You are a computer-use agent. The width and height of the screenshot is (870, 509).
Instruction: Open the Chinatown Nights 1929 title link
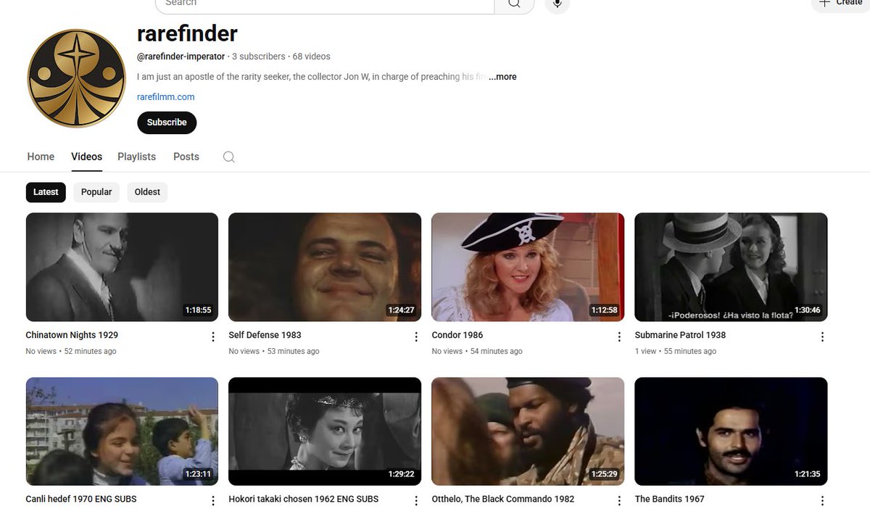tap(72, 335)
